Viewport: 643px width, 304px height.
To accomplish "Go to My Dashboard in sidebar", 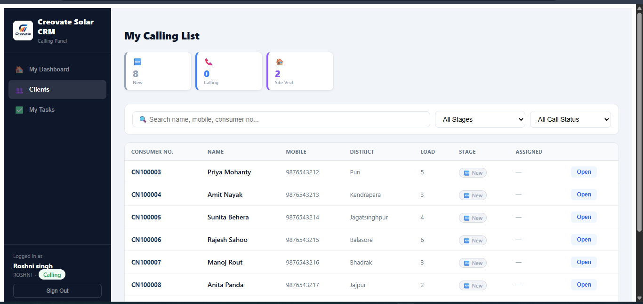I will 57,70.
